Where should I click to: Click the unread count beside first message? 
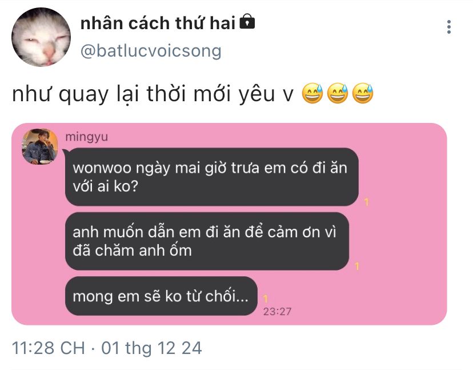[367, 202]
